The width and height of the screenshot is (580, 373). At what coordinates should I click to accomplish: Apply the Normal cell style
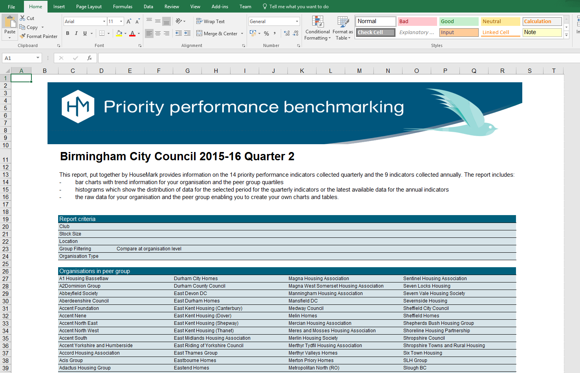[376, 21]
